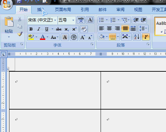Viewport: 166px width, 132px height.
Task: Click the Paste clipboard icon
Action: [x=9, y=21]
